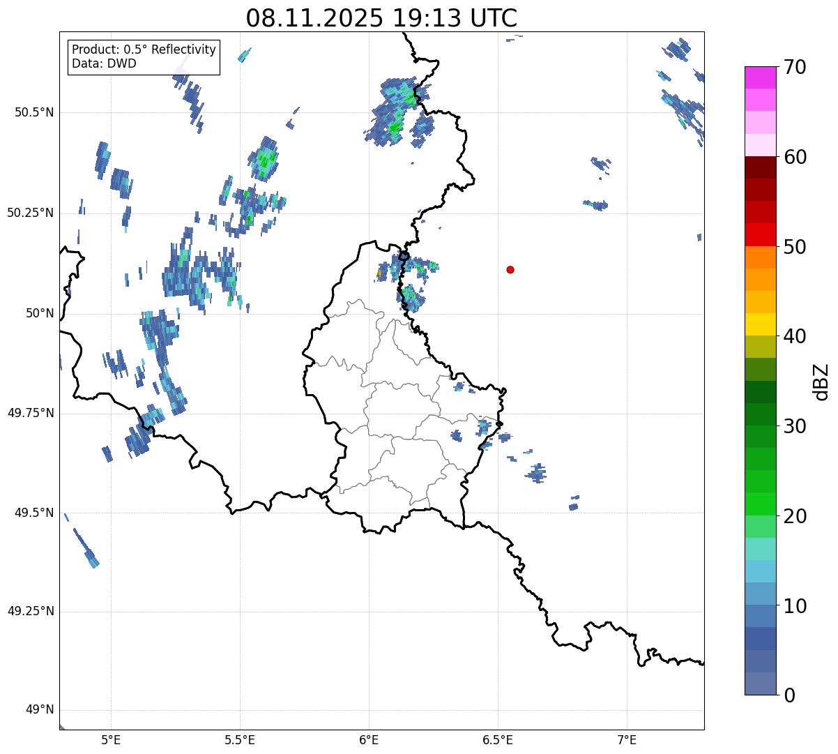The image size is (838, 754).
Task: Click the red location marker dot
Action: pyautogui.click(x=510, y=269)
